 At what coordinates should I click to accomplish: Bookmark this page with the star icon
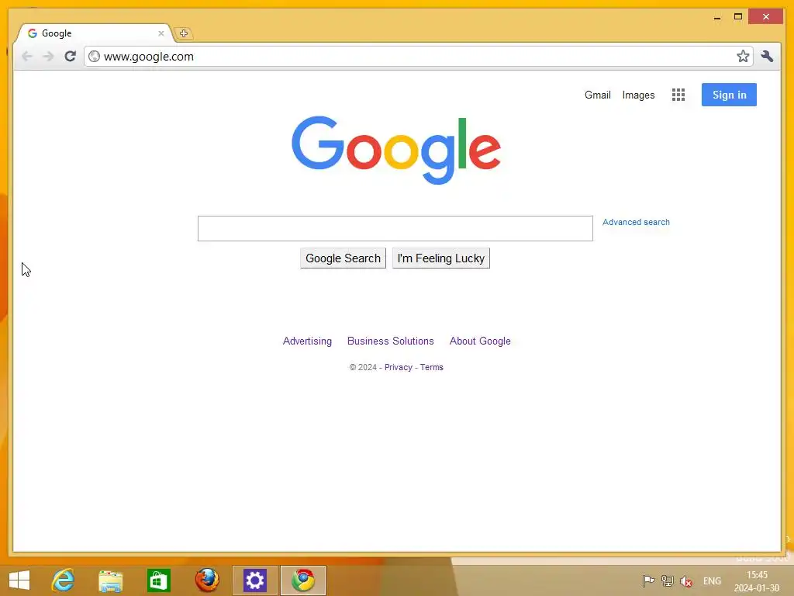(x=743, y=56)
